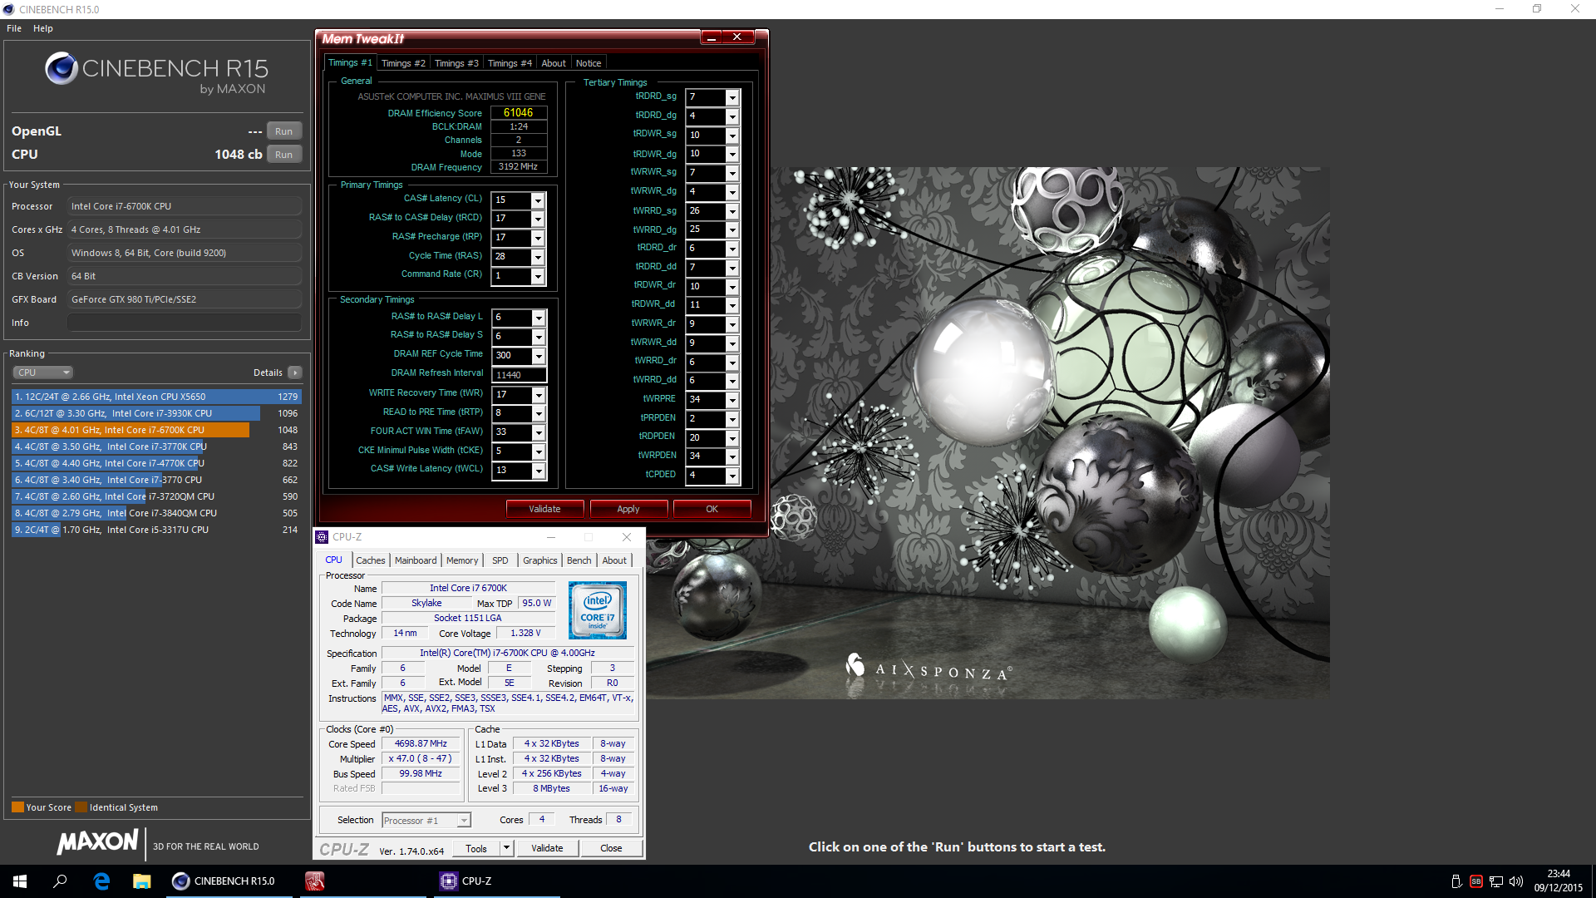Click the battery/device tray icon

[1456, 881]
